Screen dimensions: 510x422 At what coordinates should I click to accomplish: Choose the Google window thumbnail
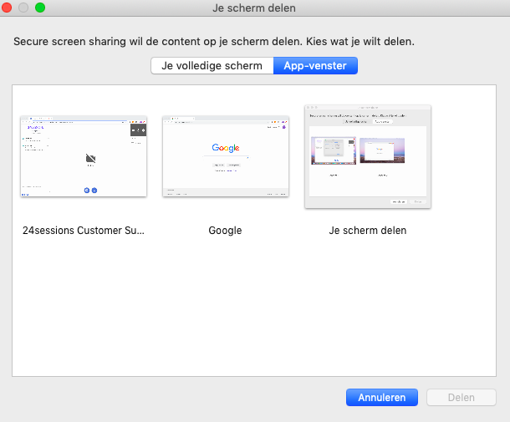(x=226, y=156)
